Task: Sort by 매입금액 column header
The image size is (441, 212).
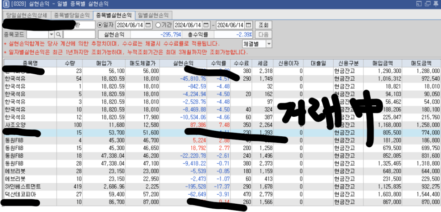Action: (x=383, y=63)
